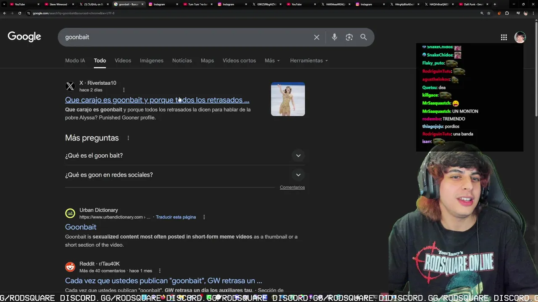Open three-dot menu for Reddit r/Tau40K result
Image resolution: width=538 pixels, height=302 pixels.
coord(160,271)
